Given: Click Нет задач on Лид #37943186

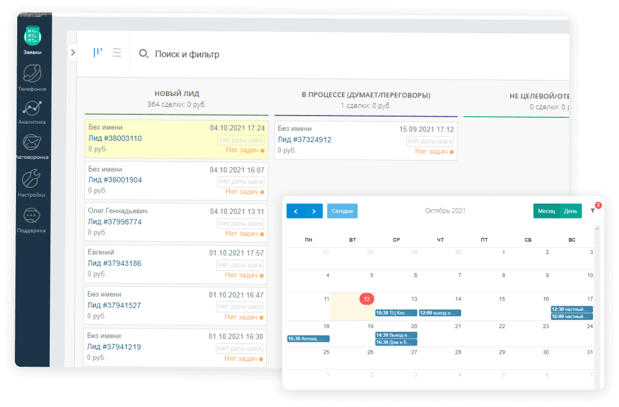Looking at the screenshot, I should click(244, 275).
